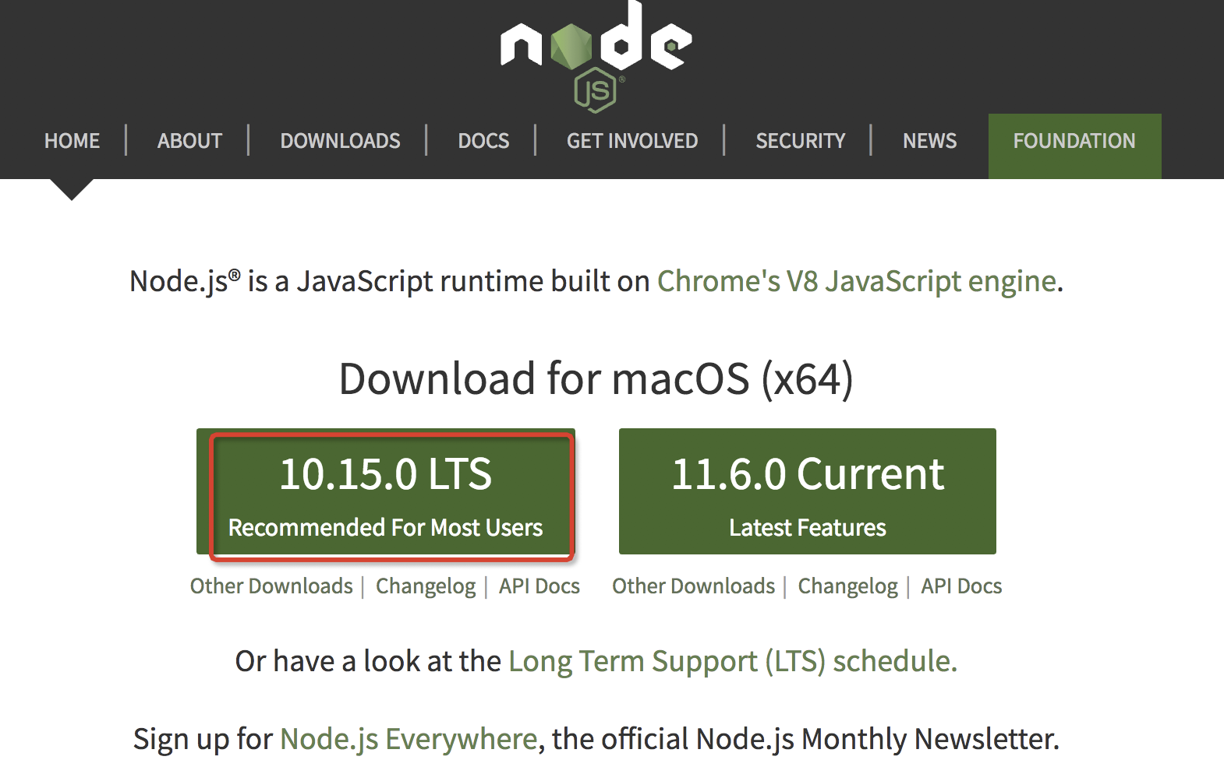Image resolution: width=1224 pixels, height=774 pixels.
Task: Open Other Downloads under 10.15.0 LTS
Action: point(271,586)
